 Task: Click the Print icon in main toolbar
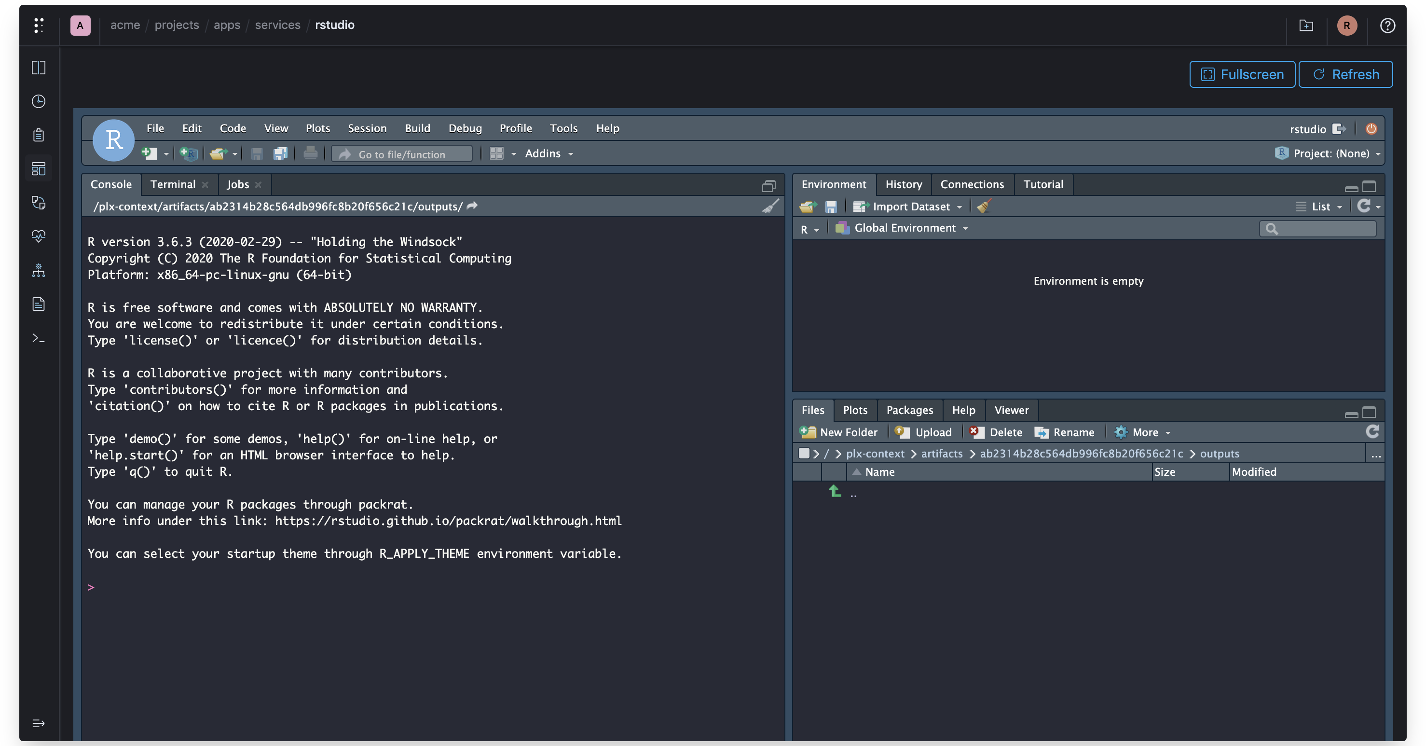[310, 153]
